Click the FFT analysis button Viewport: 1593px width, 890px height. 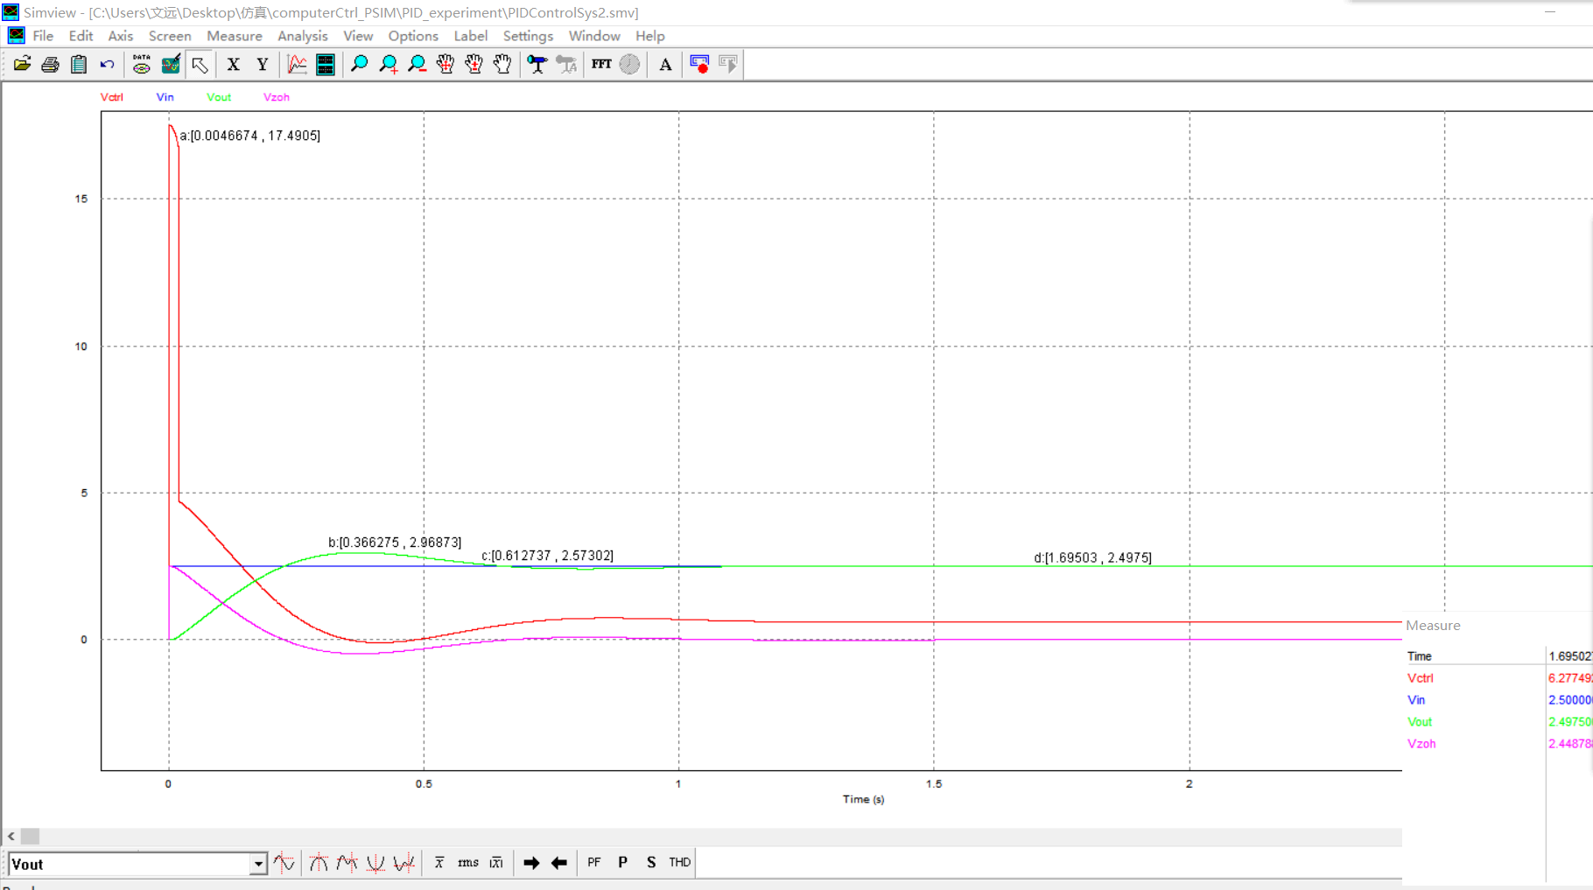(601, 64)
